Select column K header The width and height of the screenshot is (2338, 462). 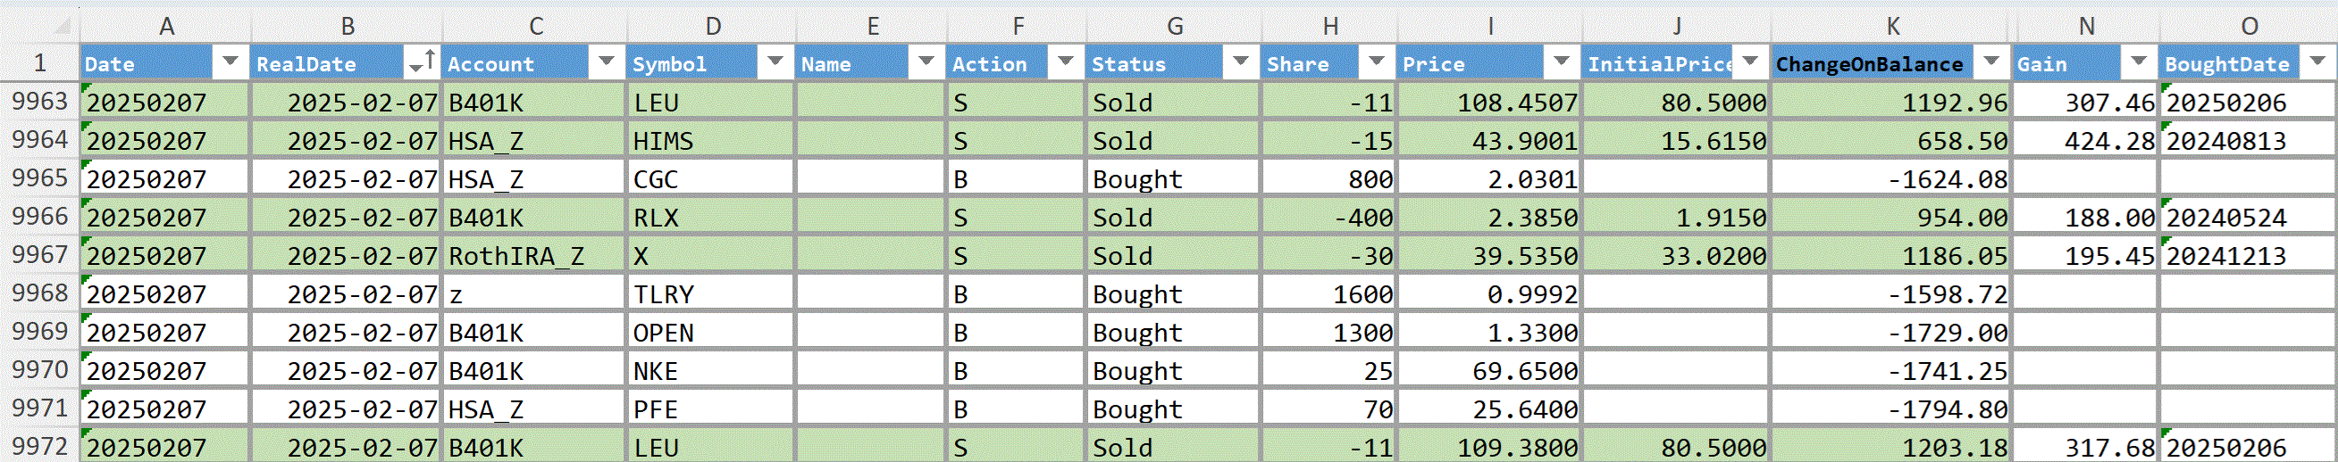pyautogui.click(x=1891, y=25)
